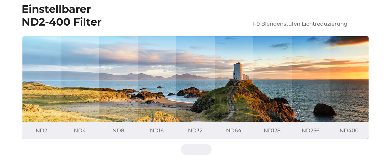Switch to the ND256 setting
The image size is (391, 160).
point(311,130)
